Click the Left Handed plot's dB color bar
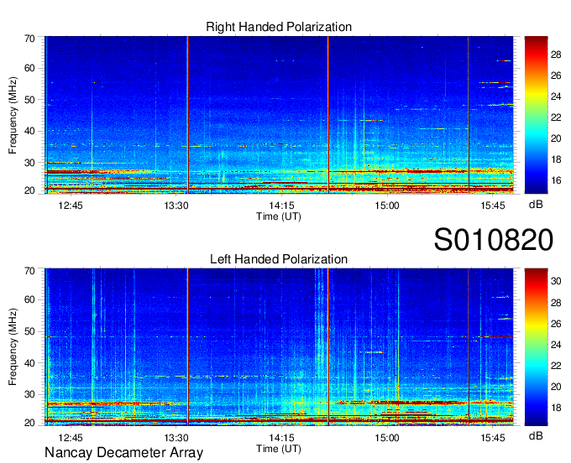Screen dimensions: 571x463 coord(536,347)
